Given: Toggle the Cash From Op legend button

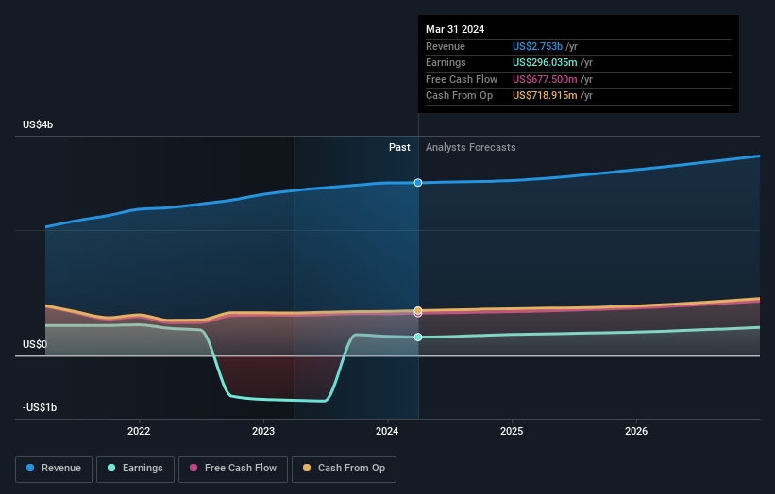Looking at the screenshot, I should (344, 469).
